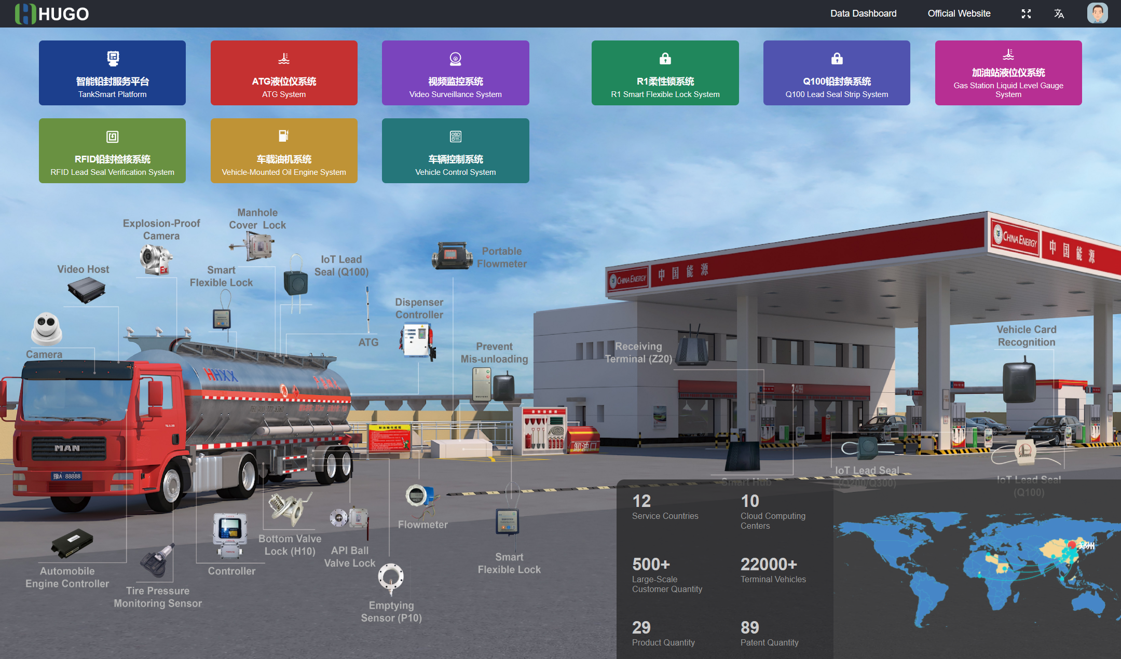Click the 'Explosion-Proof Camera' label text
This screenshot has height=659, width=1121.
[x=161, y=229]
